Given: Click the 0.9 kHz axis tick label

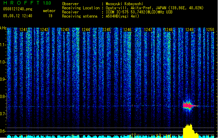Looking at the screenshot, I should 3,79.
